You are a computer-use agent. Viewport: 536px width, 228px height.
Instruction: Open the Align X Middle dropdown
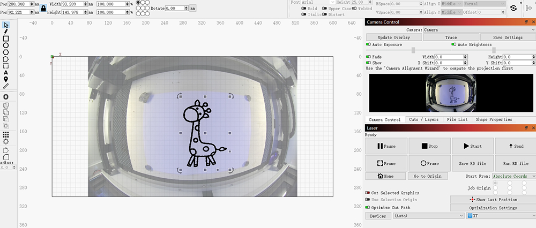[451, 4]
